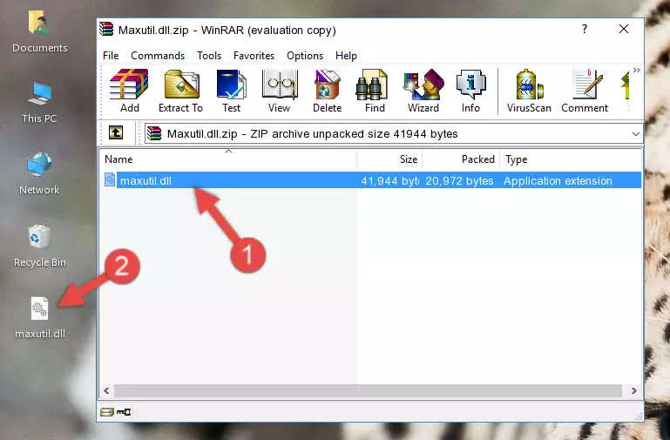Click the horizontal scrollbar track

click(x=368, y=390)
